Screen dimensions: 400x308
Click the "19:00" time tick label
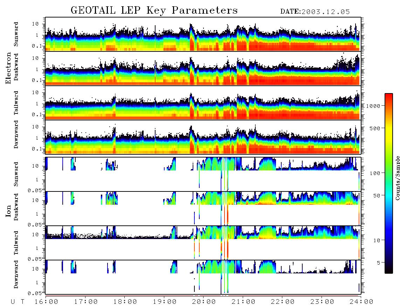165,302
